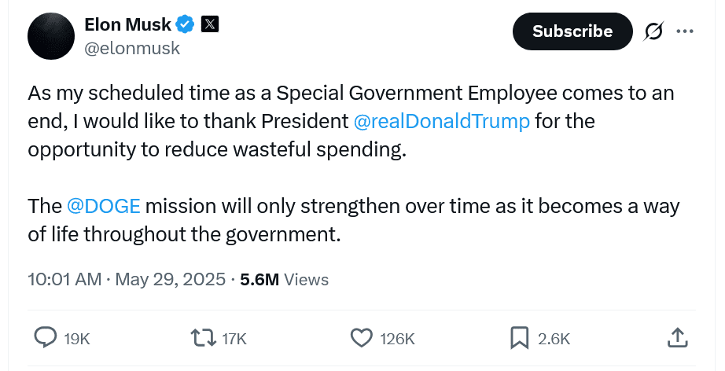The width and height of the screenshot is (725, 371).
Task: Follow the @realDonaldTrump mention link
Action: coord(442,122)
